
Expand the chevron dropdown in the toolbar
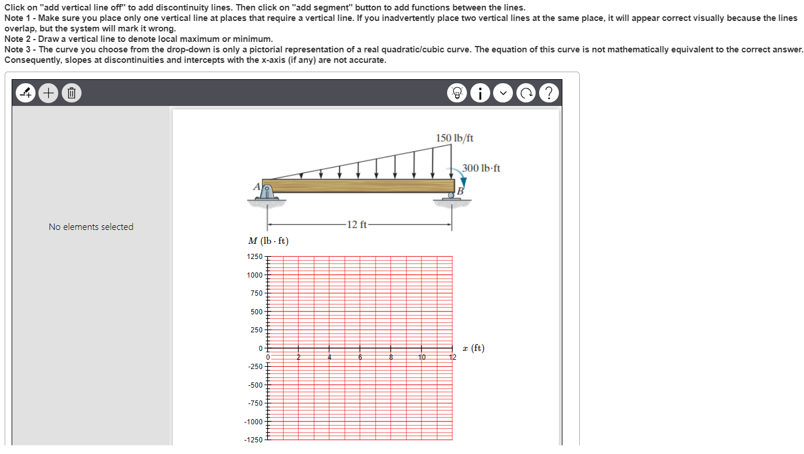pyautogui.click(x=503, y=93)
